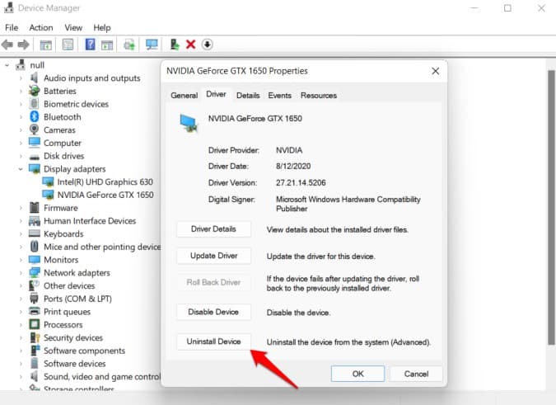Expand the Human Interface Devices node
This screenshot has width=556, height=405.
(21, 221)
